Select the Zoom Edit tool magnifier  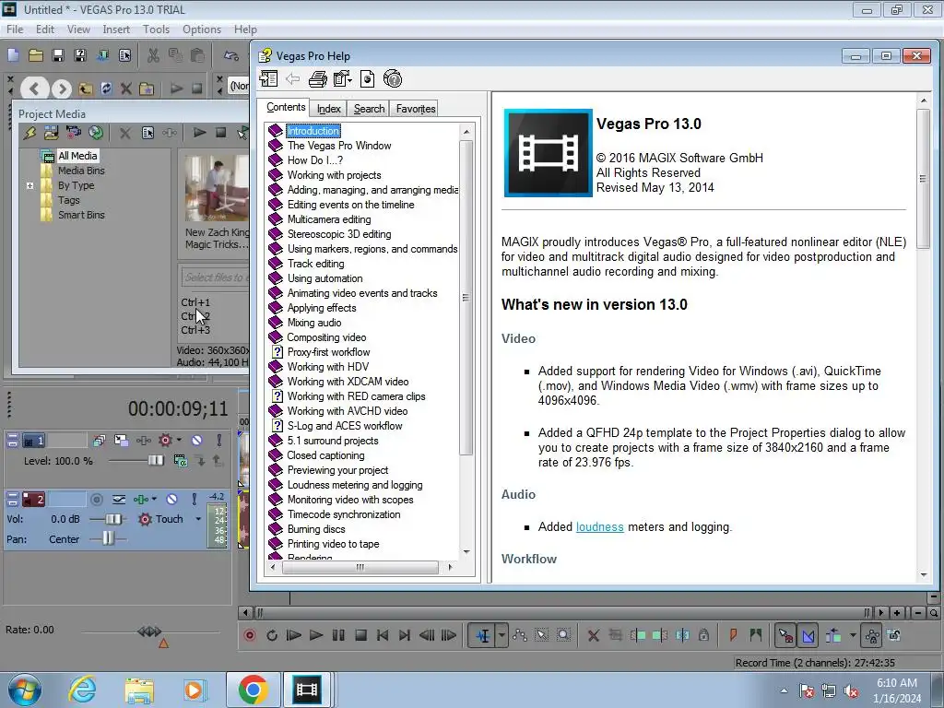pos(563,635)
